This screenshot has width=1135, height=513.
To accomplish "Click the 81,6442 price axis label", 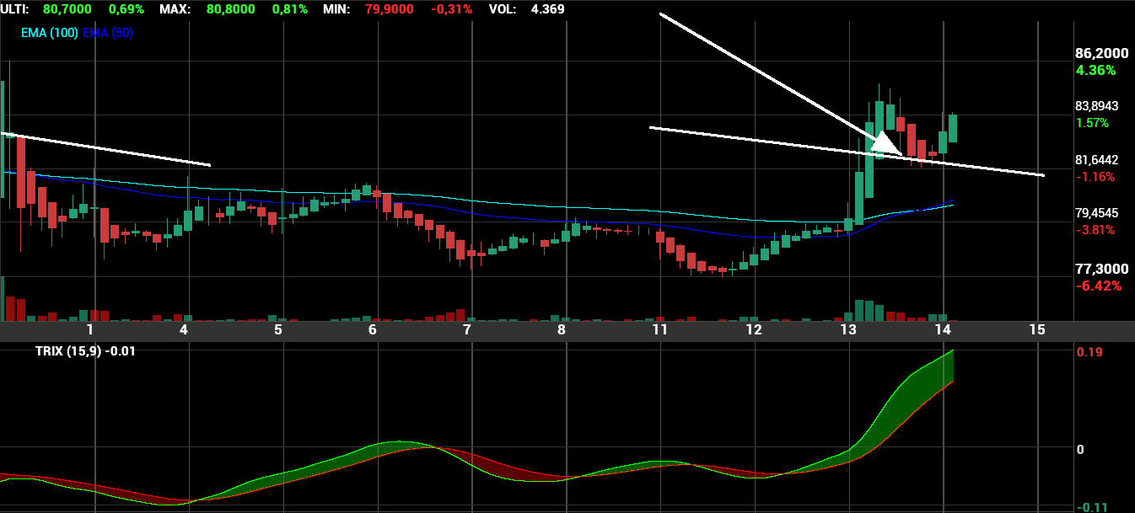I will (x=1097, y=160).
